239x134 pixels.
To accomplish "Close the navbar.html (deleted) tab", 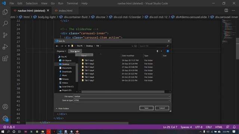I will pos(48,10).
